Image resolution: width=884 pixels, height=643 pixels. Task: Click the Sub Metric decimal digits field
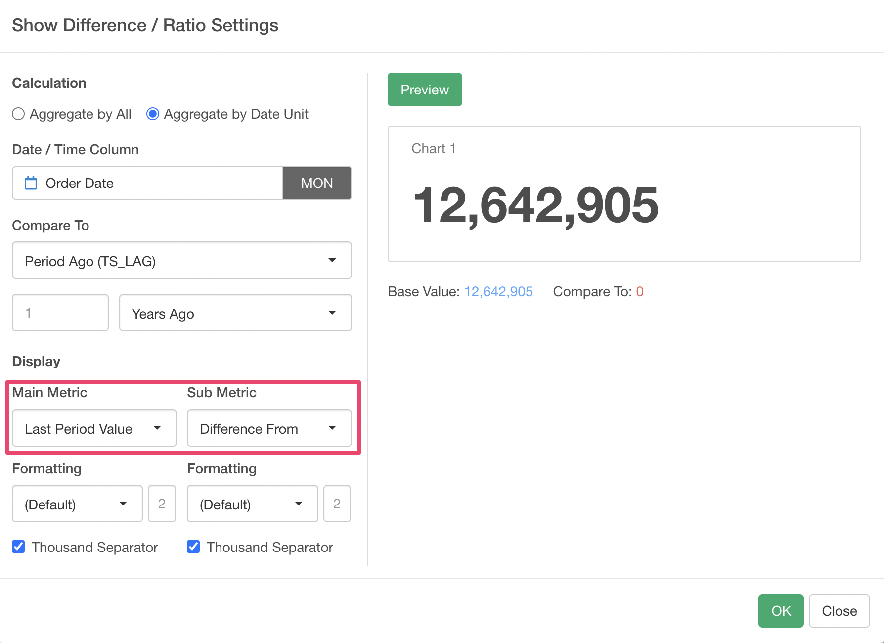pyautogui.click(x=337, y=504)
